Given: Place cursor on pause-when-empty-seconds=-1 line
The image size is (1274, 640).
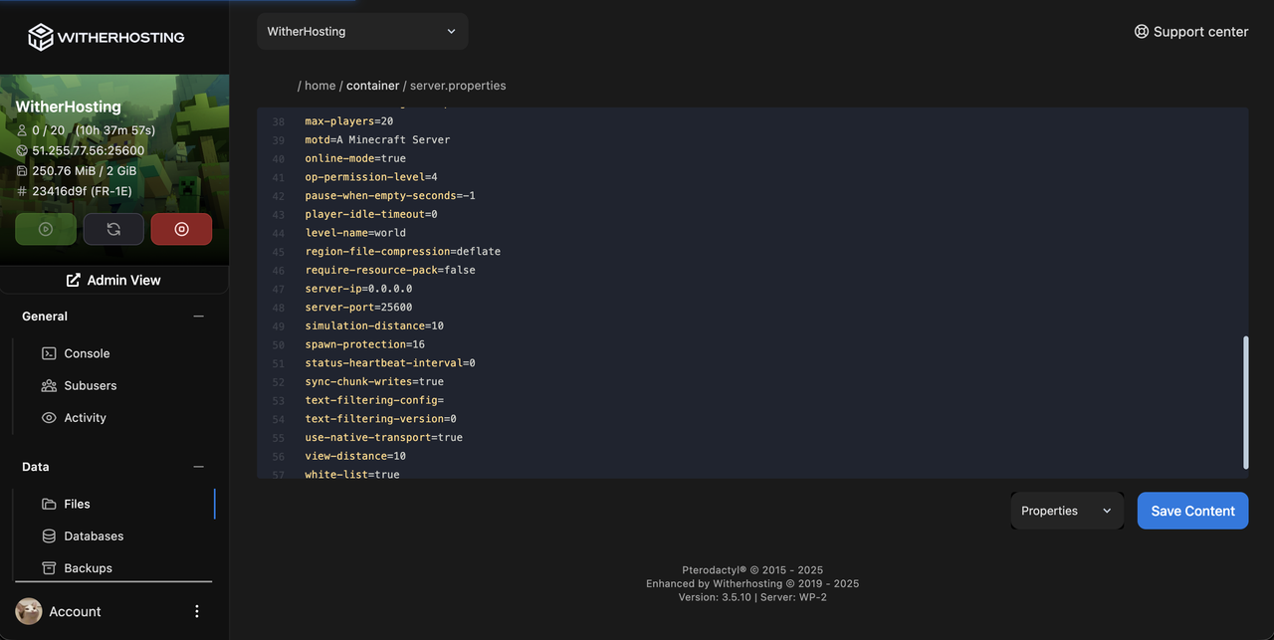Looking at the screenshot, I should [x=390, y=196].
